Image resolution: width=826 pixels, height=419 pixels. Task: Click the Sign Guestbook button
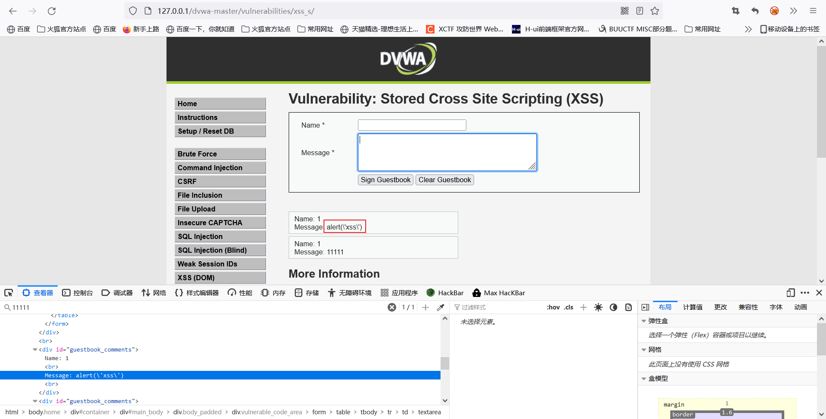(x=385, y=180)
